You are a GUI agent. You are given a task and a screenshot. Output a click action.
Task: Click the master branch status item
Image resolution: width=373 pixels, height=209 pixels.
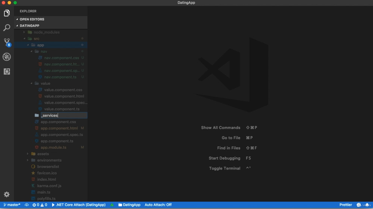(x=12, y=205)
